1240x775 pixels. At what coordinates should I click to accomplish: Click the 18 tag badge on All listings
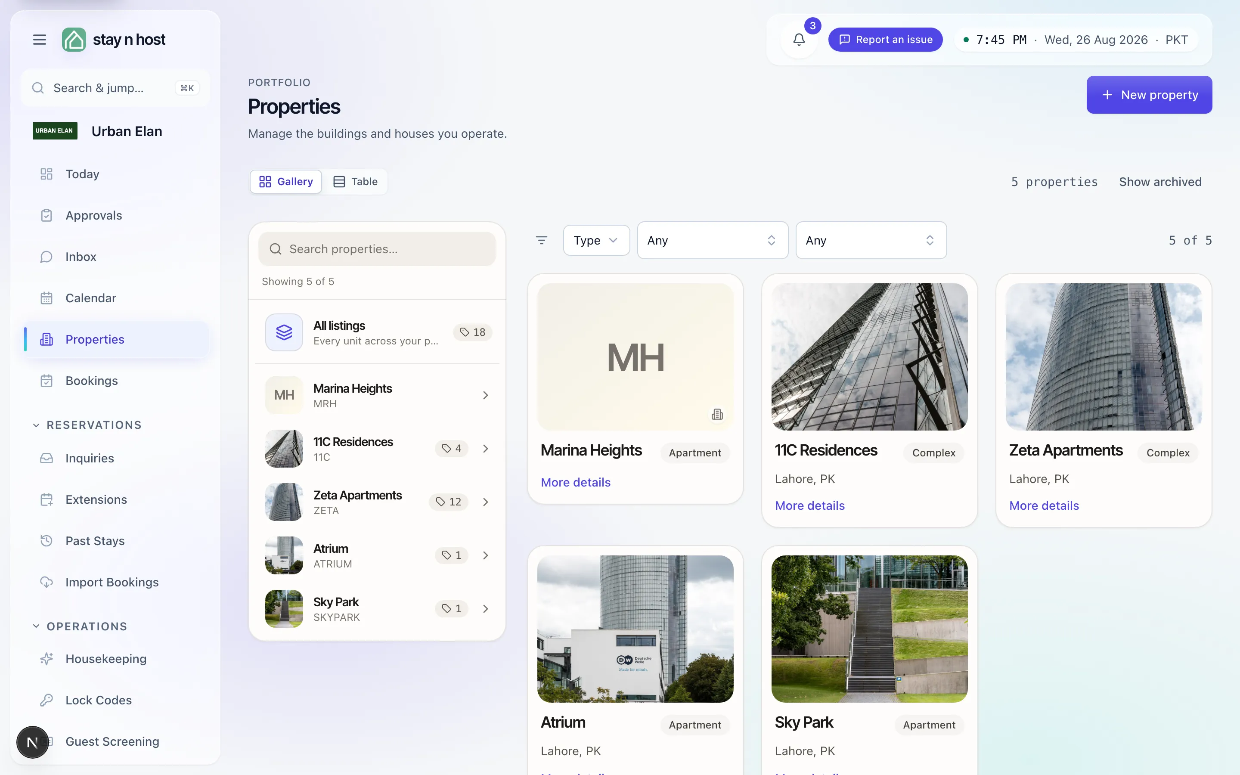[x=472, y=332]
